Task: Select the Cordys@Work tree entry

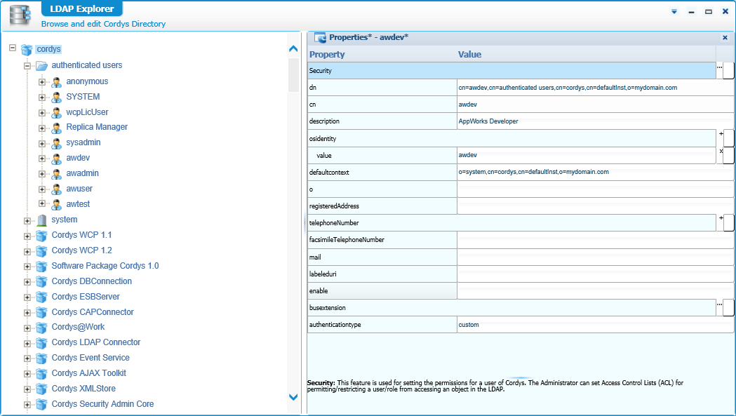Action: pos(78,327)
